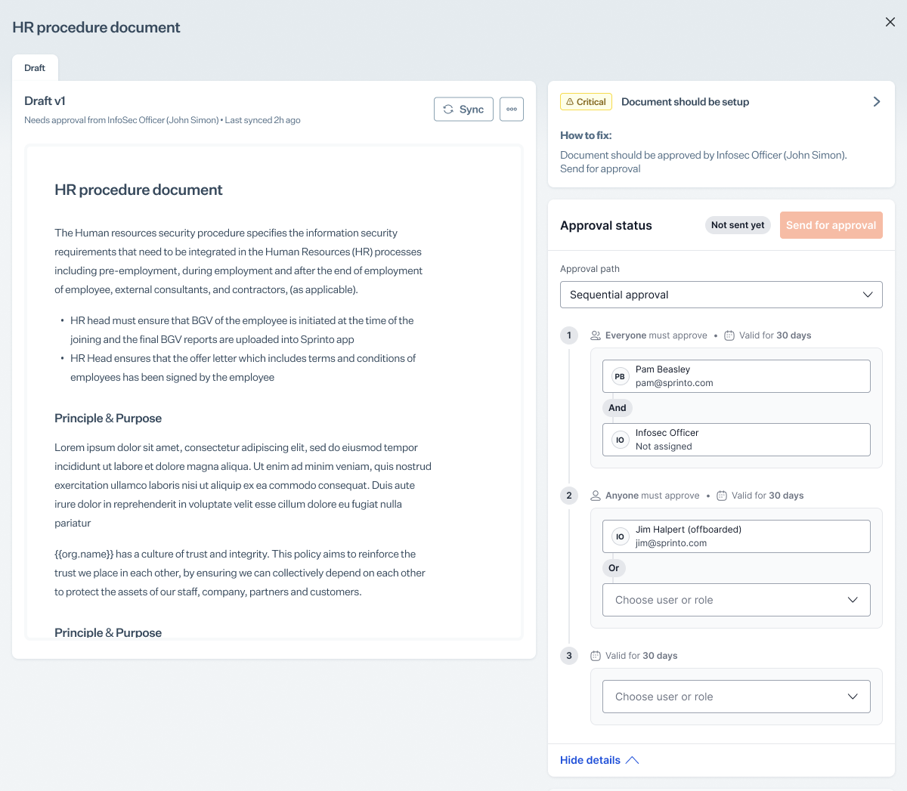Viewport: 907px width, 791px height.
Task: Open the Sequential approval dropdown
Action: pos(721,295)
